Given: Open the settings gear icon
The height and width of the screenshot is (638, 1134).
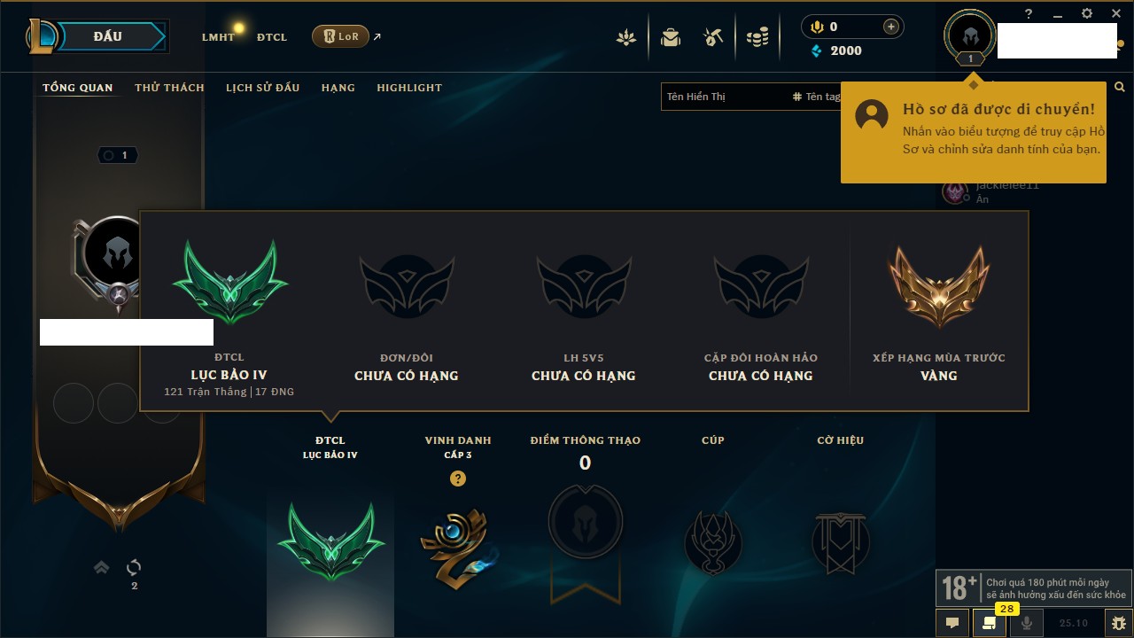Looking at the screenshot, I should point(1087,14).
